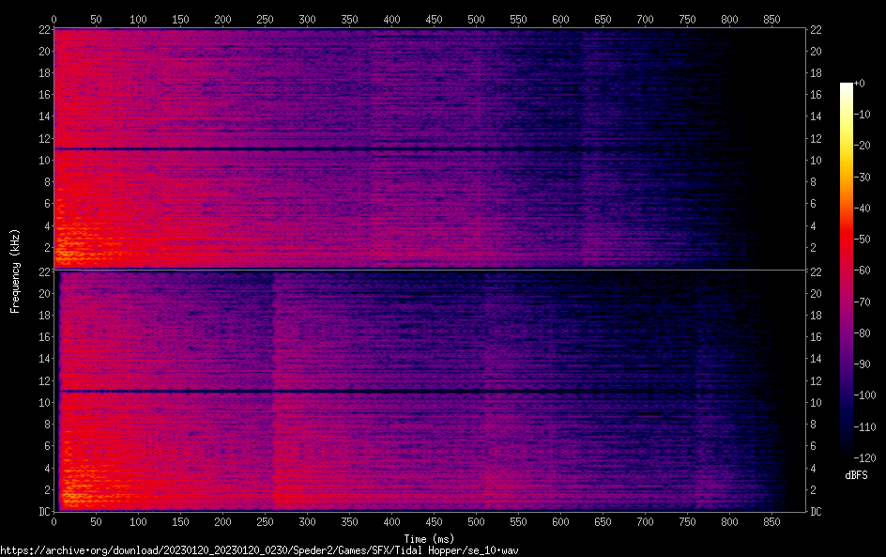Click the 400 ms tick on the top time axis
The height and width of the screenshot is (557, 886).
pos(391,19)
